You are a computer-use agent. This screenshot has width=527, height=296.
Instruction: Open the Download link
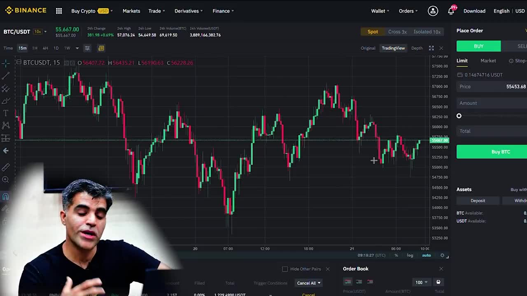pos(474,11)
